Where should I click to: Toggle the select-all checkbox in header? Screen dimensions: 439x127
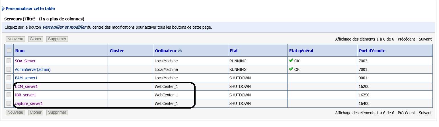point(9,50)
